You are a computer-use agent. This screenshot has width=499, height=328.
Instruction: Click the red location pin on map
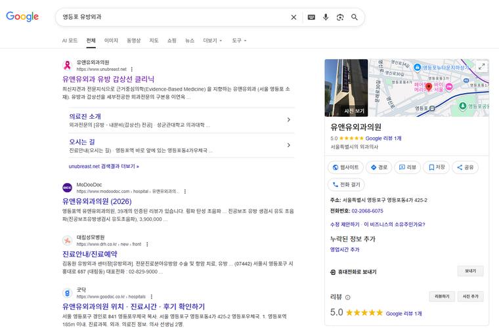(x=429, y=87)
